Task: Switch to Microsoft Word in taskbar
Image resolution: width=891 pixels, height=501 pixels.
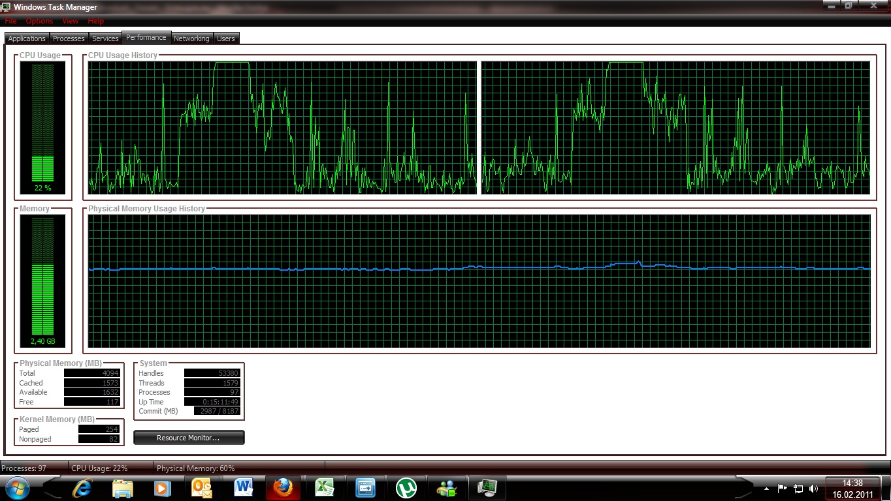Action: (243, 487)
